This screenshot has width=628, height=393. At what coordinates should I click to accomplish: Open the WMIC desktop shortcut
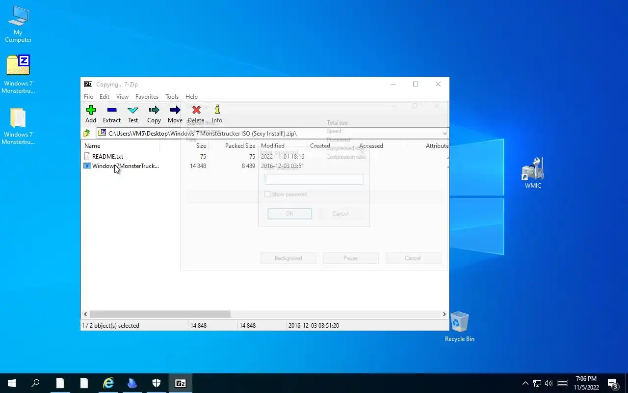533,173
